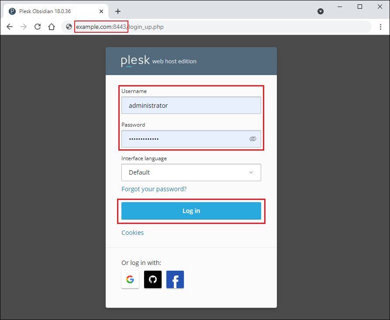Open the Forgot your password link

coord(154,189)
